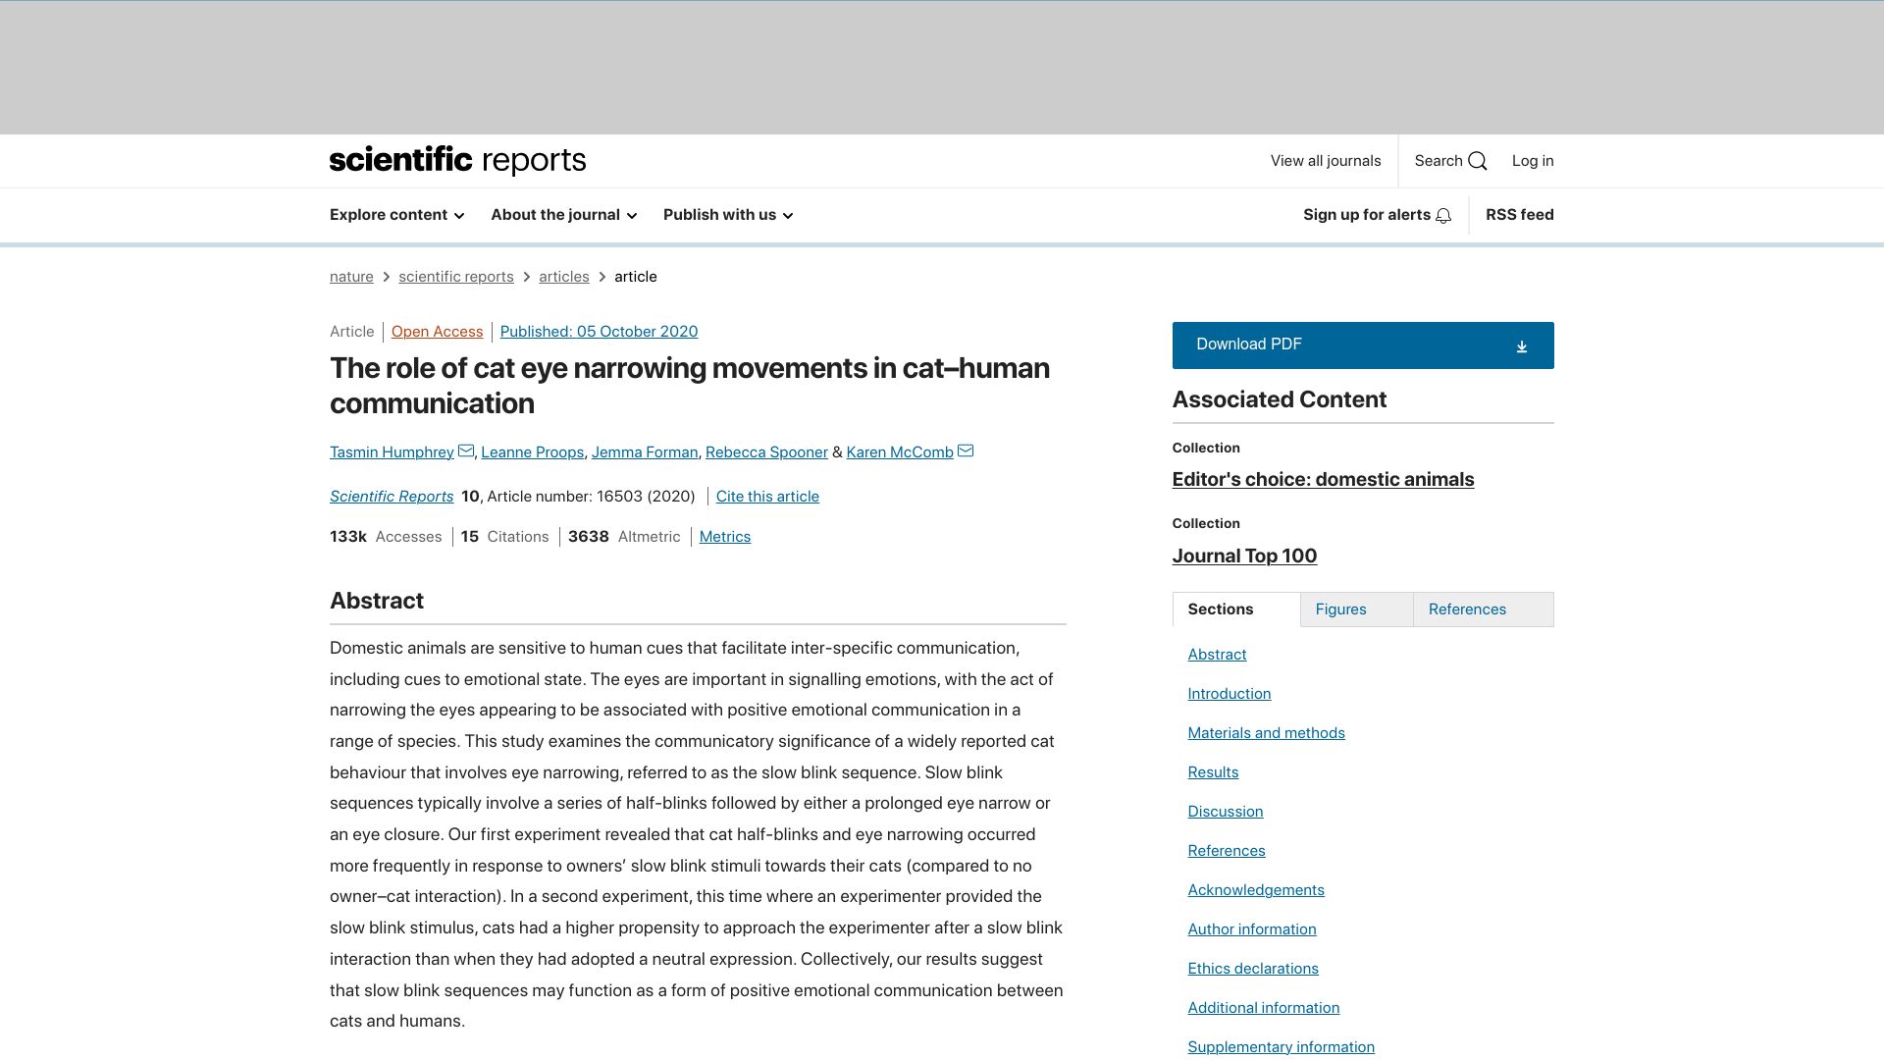The image size is (1884, 1060).
Task: Jump to Materials and methods section
Action: coord(1267,733)
